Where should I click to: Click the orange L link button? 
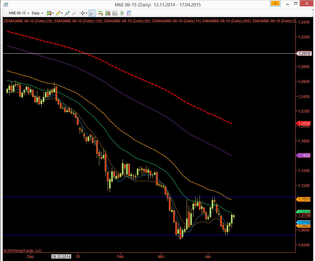[275, 3]
